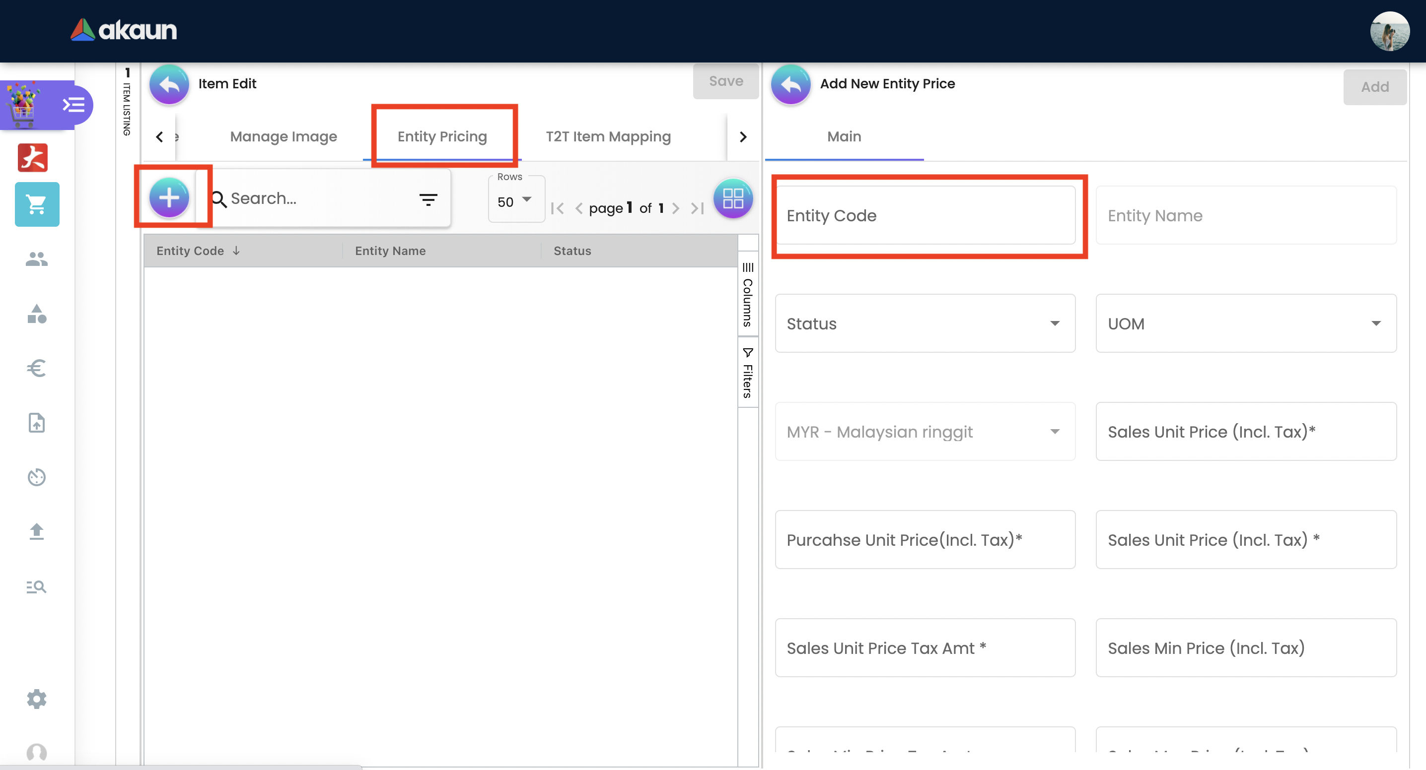Expand the UOM dropdown
The image size is (1426, 770).
pyautogui.click(x=1246, y=323)
